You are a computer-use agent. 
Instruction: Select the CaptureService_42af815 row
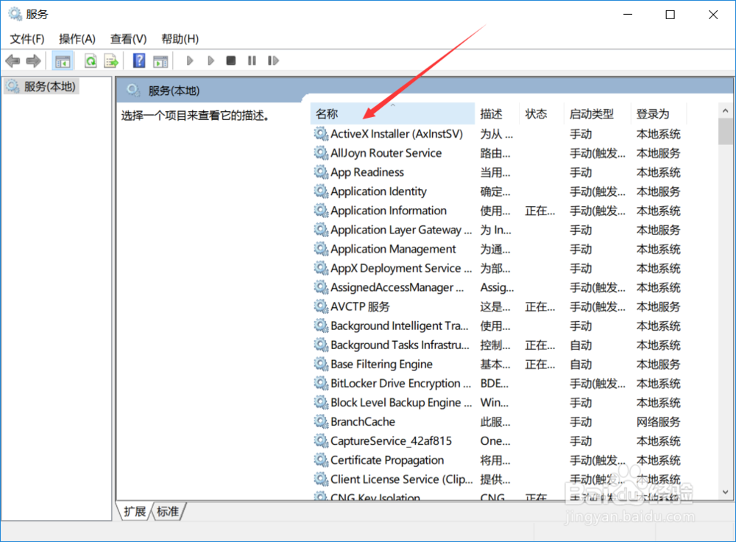tap(497, 441)
